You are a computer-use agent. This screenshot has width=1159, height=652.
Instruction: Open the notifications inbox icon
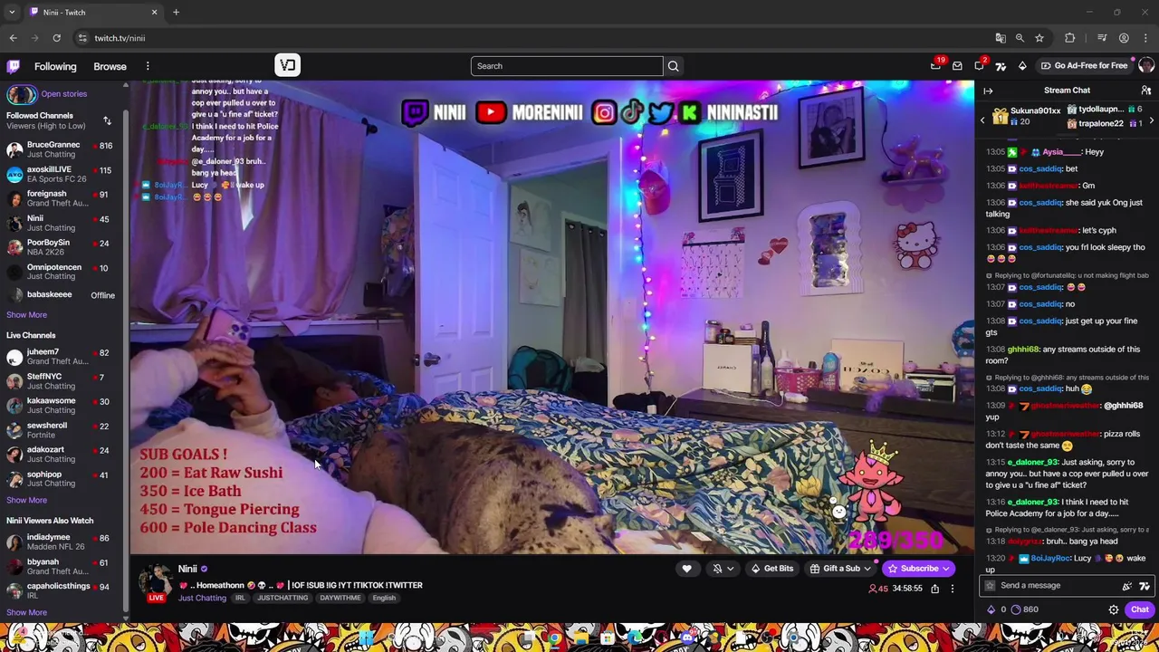[x=957, y=65]
